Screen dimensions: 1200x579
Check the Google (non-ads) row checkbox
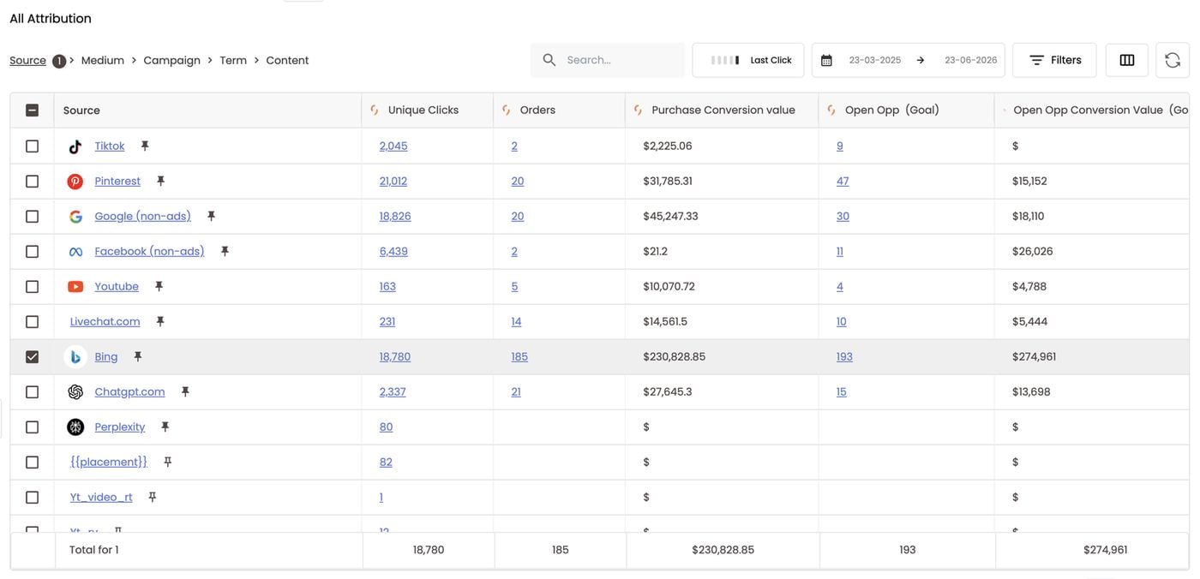click(32, 217)
